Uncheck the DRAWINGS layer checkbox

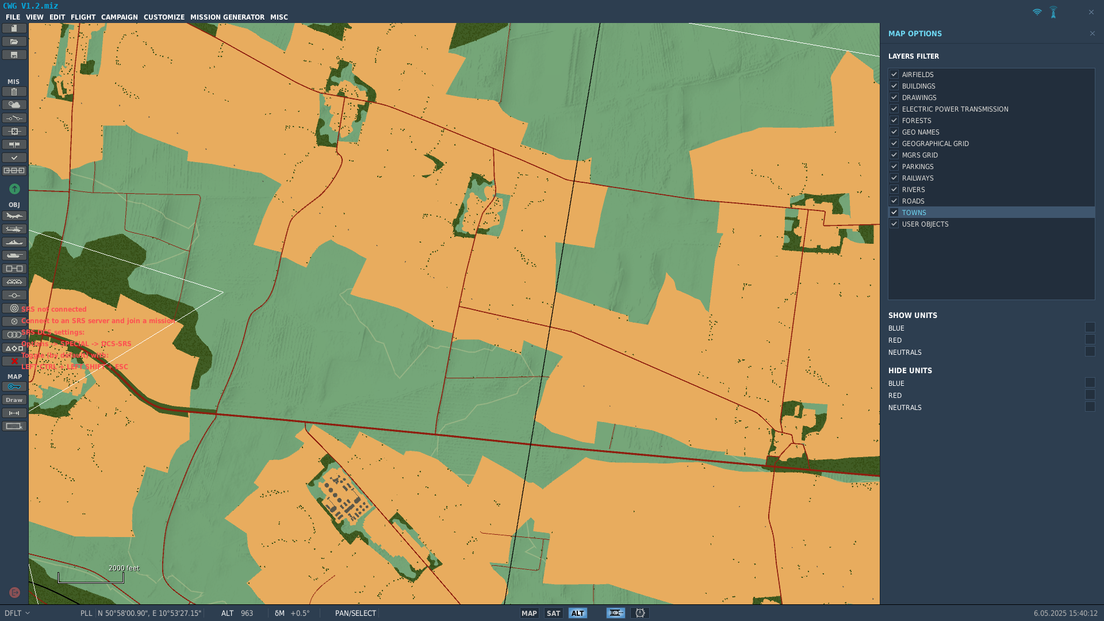pyautogui.click(x=894, y=97)
